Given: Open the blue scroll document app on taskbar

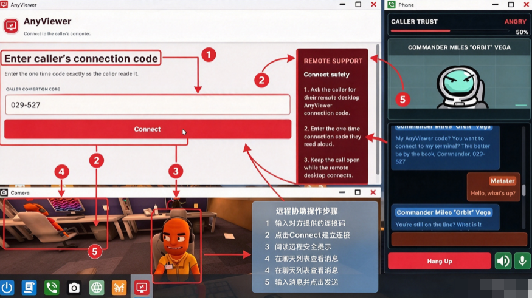Looking at the screenshot, I should point(29,288).
